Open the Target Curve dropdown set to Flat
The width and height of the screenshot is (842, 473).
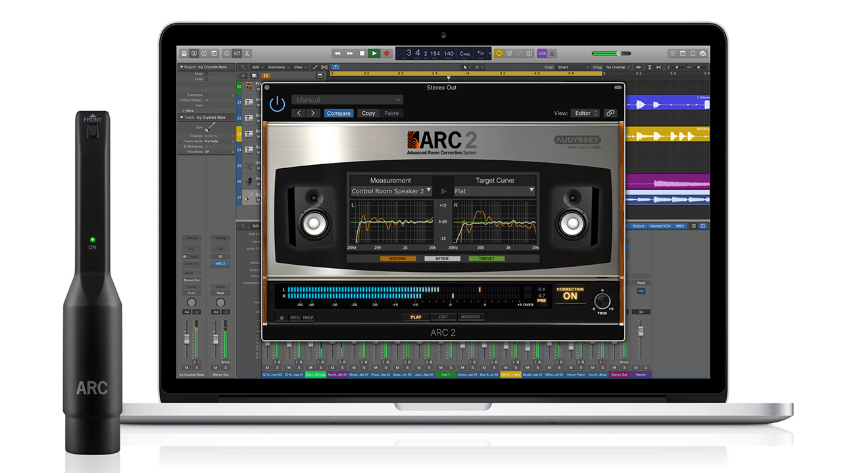(494, 191)
